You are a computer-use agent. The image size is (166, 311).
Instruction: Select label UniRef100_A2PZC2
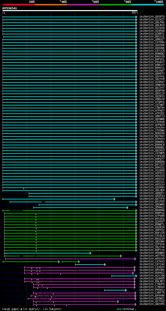[x=152, y=173]
